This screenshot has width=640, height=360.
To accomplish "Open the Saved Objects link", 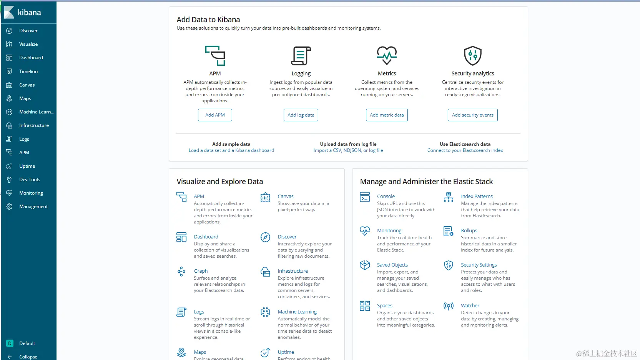I will click(x=392, y=265).
